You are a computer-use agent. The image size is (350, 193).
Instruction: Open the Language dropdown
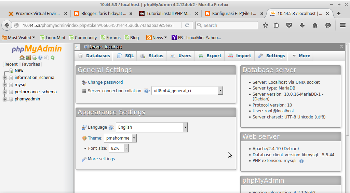pyautogui.click(x=152, y=127)
